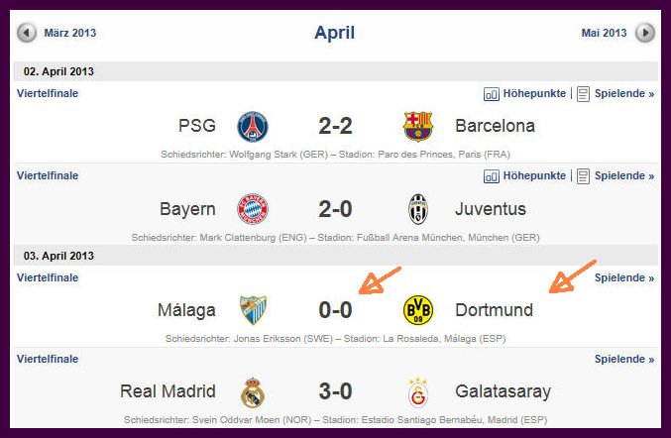Click the 2-0 Bayern Juventus score

pos(335,209)
